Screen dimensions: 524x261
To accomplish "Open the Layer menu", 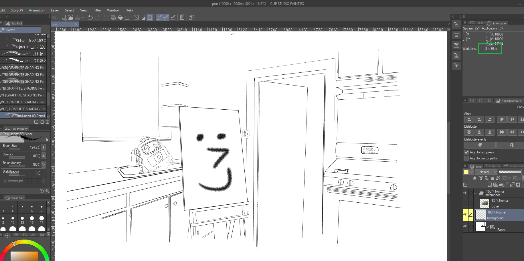I will pyautogui.click(x=55, y=10).
